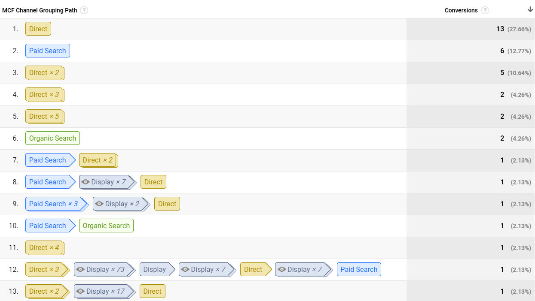Click the Conversions column header
The height and width of the screenshot is (301, 535).
tap(461, 10)
